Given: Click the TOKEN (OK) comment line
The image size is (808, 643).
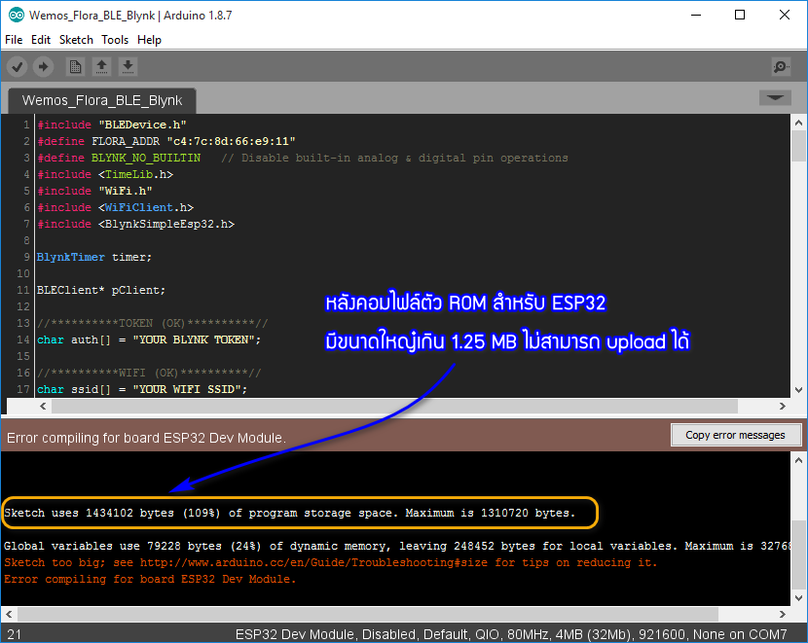Looking at the screenshot, I should [x=153, y=323].
